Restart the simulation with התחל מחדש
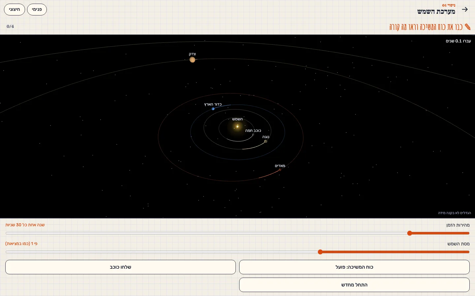Image resolution: width=475 pixels, height=296 pixels. click(354, 285)
